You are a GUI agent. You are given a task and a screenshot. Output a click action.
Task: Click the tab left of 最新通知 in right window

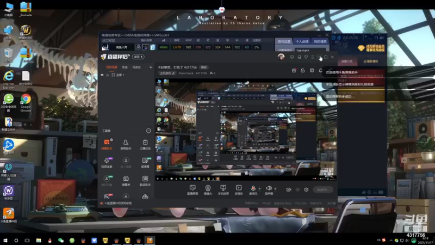point(347,61)
